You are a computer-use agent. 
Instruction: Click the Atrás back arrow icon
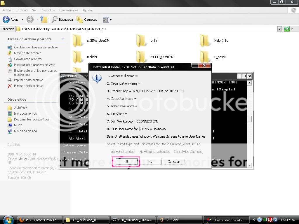pos(6,20)
